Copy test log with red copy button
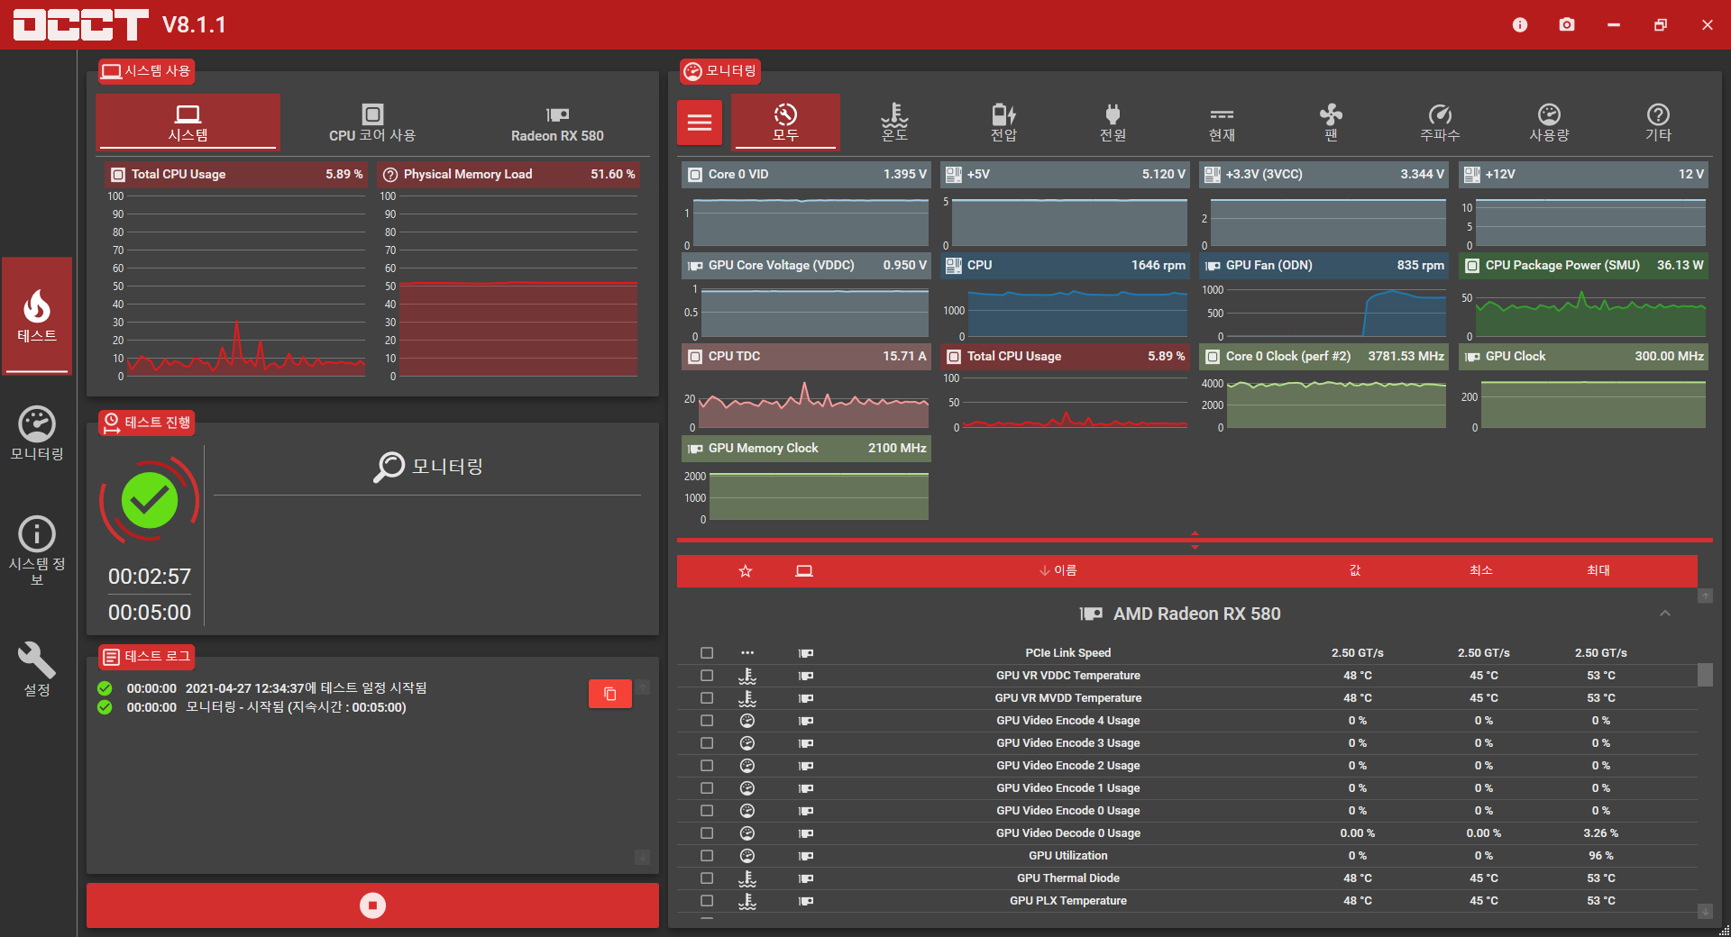The width and height of the screenshot is (1731, 937). click(610, 694)
